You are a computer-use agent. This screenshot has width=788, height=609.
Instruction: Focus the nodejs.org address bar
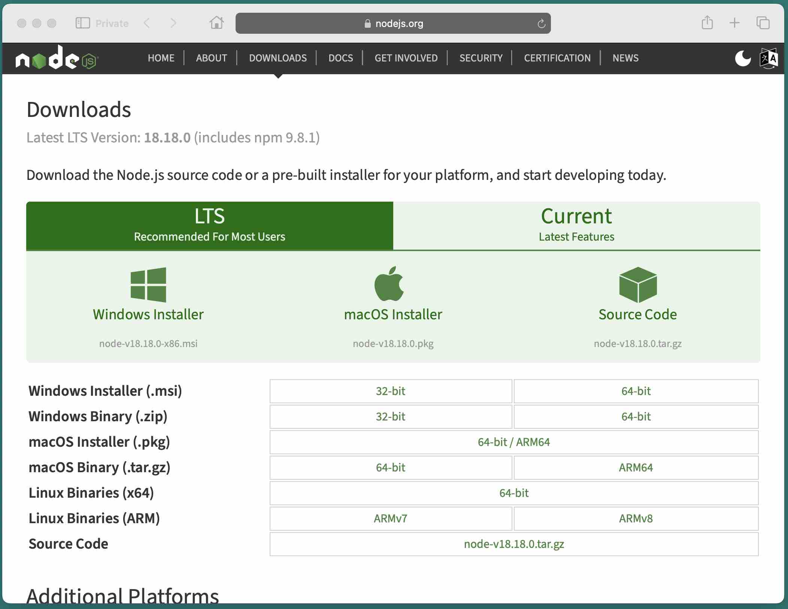pos(393,23)
